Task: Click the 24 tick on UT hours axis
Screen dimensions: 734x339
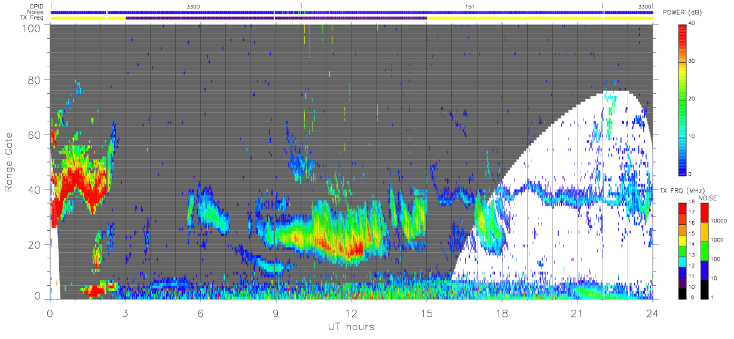Action: click(653, 312)
